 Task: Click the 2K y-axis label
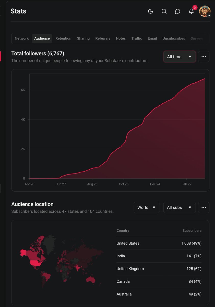click(x=23, y=149)
